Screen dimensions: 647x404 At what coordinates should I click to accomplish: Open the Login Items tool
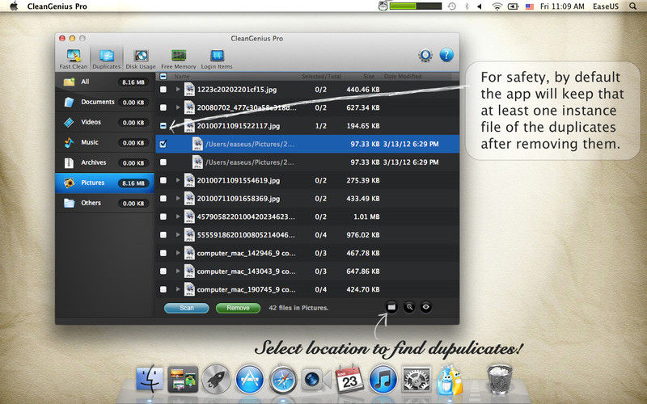click(217, 59)
